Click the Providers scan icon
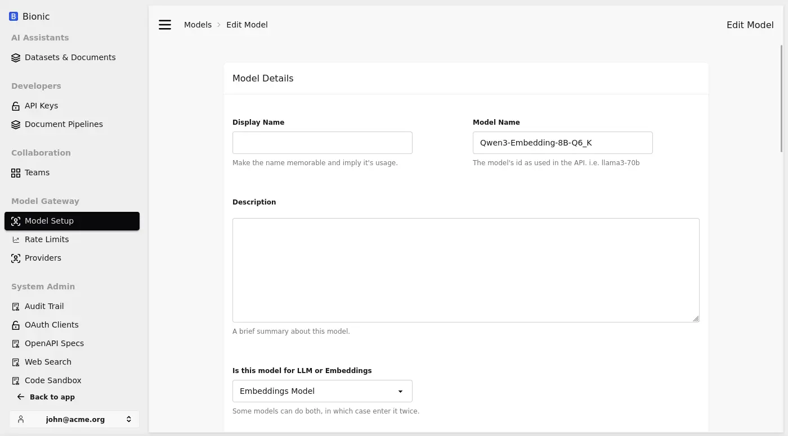 tap(16, 258)
